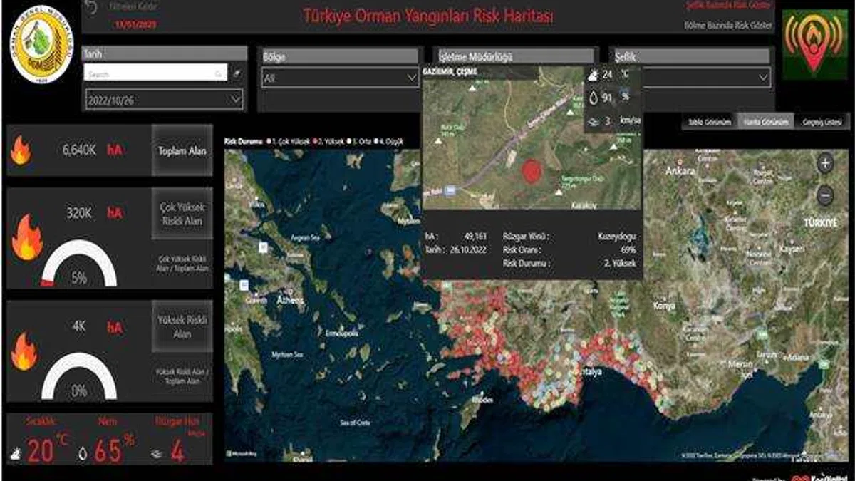The height and width of the screenshot is (481, 855).
Task: Click the Ankara label on the map
Action: (x=680, y=171)
